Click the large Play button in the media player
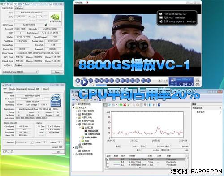Image resolution: width=224 pixels, height=176 pixels. coord(84,82)
